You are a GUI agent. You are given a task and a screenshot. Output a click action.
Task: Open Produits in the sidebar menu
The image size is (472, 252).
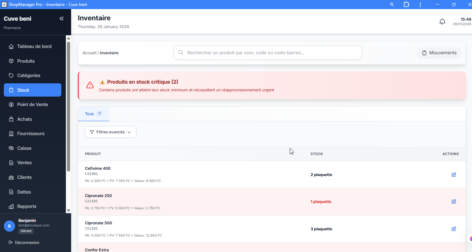click(x=26, y=61)
